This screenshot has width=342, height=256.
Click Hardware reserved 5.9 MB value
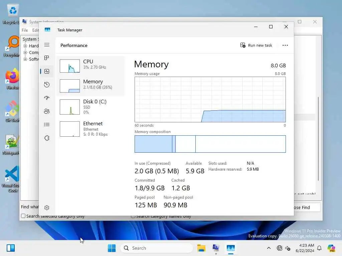(x=253, y=169)
